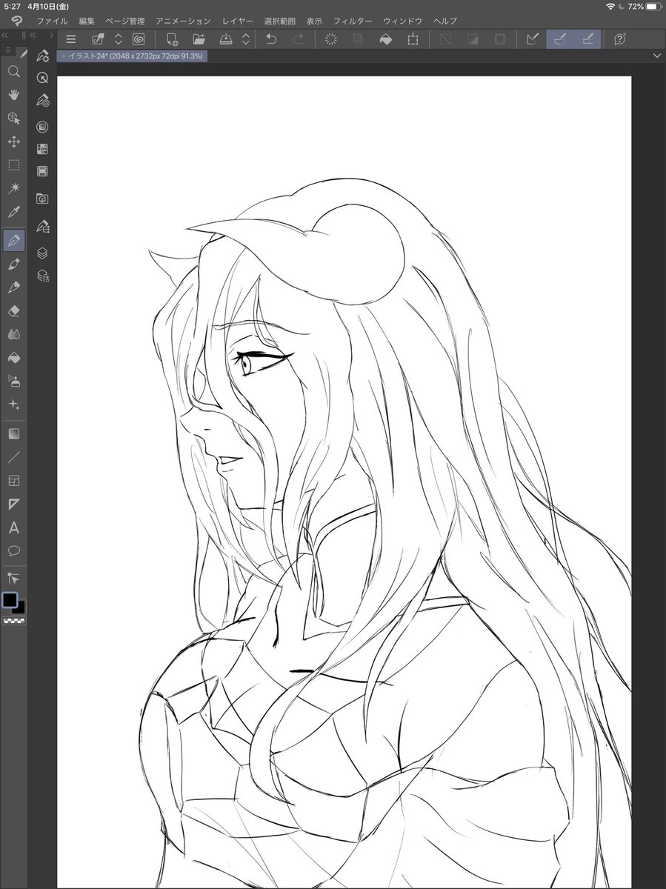Save the illustration via tray icon
The image size is (666, 889).
(227, 39)
